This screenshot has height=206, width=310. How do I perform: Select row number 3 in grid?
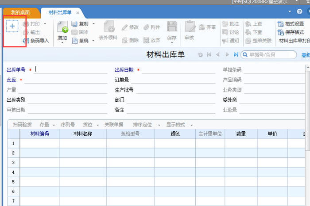coord(13,162)
